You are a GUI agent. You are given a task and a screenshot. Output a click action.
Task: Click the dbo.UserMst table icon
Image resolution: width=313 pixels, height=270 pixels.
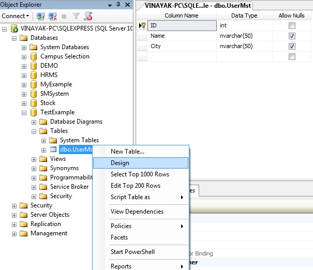coord(53,149)
